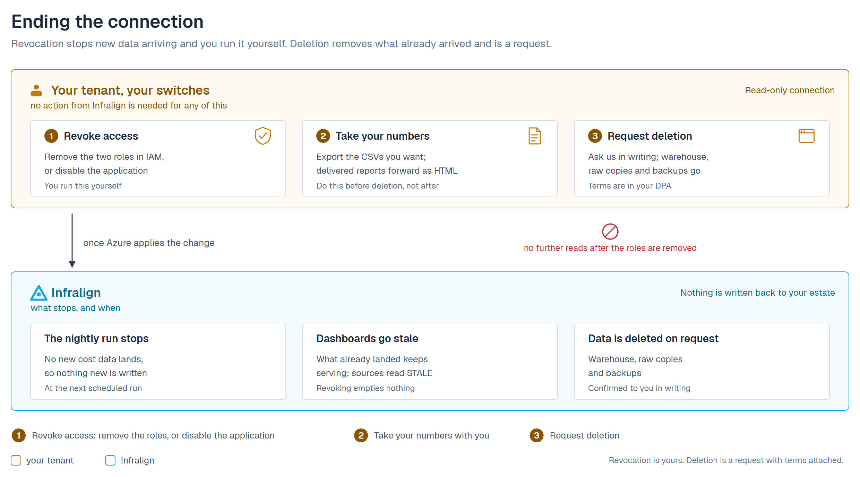The width and height of the screenshot is (860, 477).
Task: Click the number 3 badge on Request deletion card
Action: coord(595,136)
